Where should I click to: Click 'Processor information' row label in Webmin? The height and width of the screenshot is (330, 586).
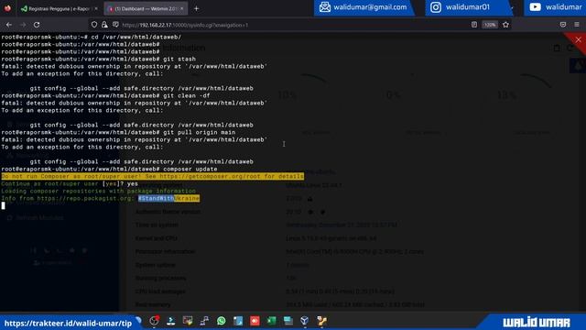(x=165, y=252)
